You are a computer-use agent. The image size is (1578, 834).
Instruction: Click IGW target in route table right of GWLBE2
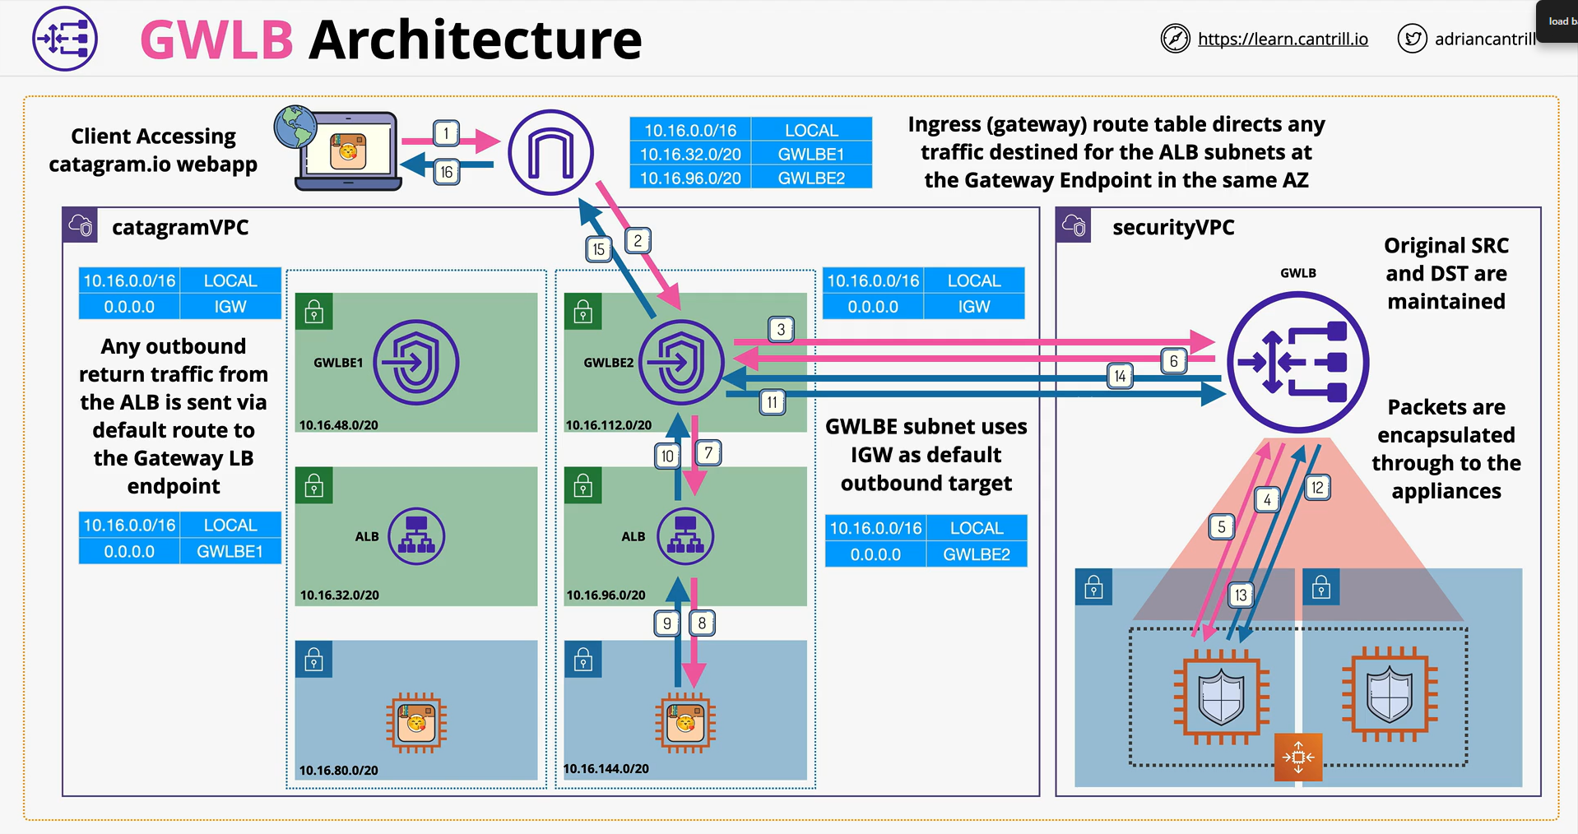974,307
